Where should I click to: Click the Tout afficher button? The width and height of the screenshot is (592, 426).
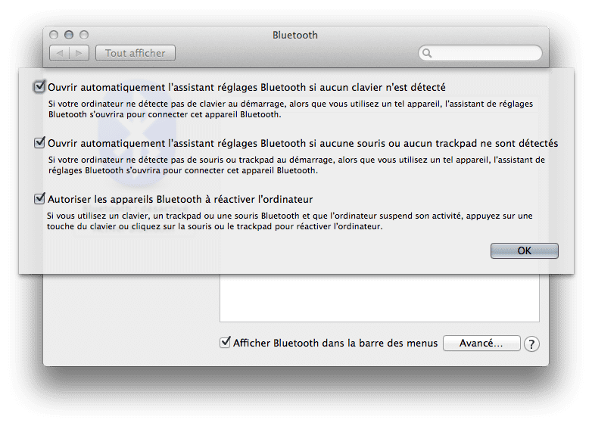[136, 53]
